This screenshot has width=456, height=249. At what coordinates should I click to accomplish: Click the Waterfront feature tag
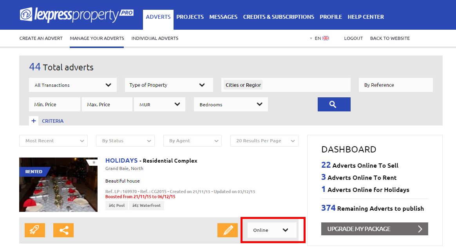[x=147, y=206]
